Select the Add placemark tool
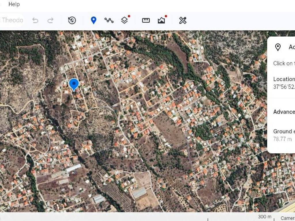Viewport: 295px width, 221px height. (x=93, y=20)
